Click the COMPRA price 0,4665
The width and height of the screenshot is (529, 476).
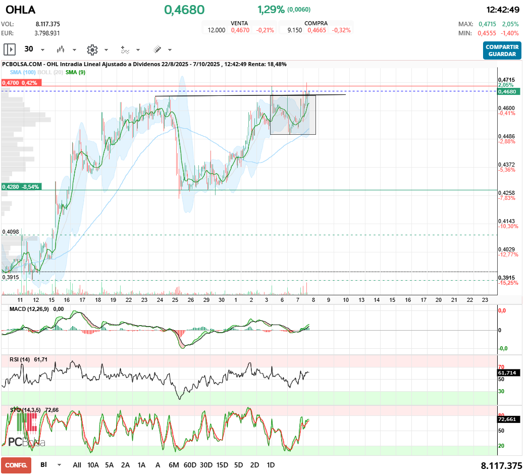(317, 30)
